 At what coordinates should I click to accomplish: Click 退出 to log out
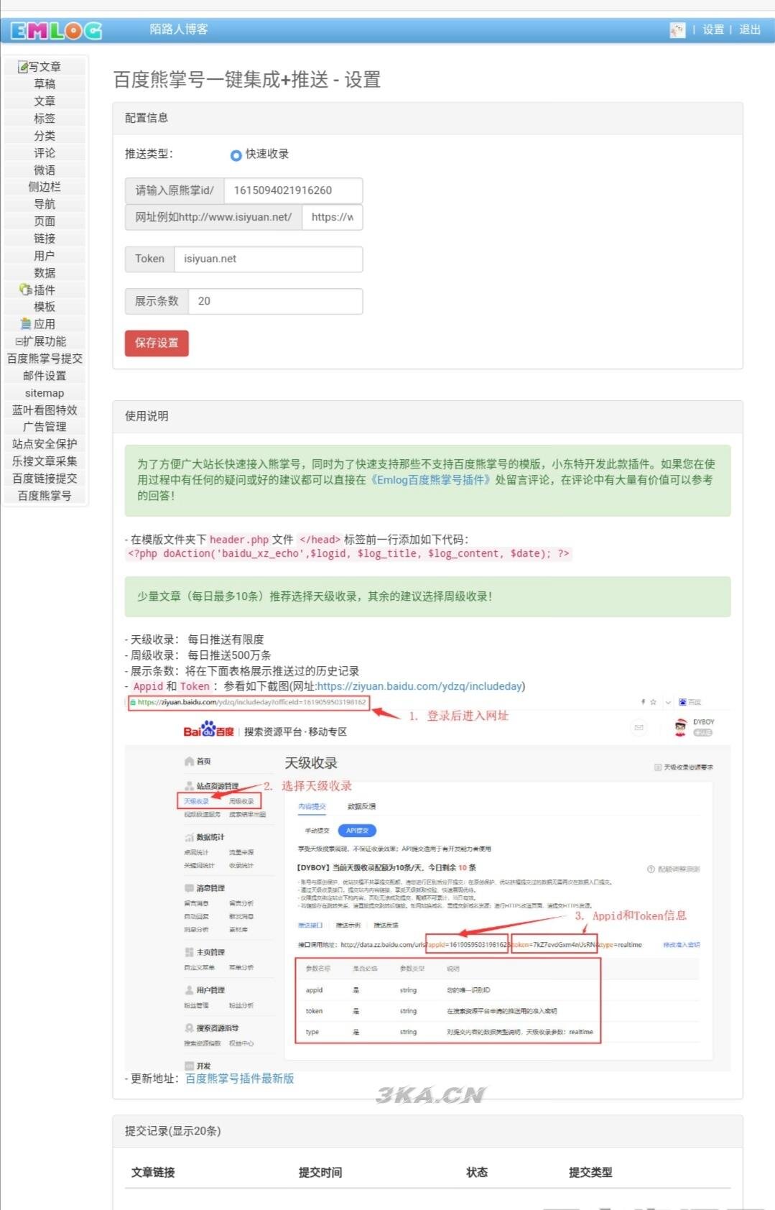[x=749, y=30]
